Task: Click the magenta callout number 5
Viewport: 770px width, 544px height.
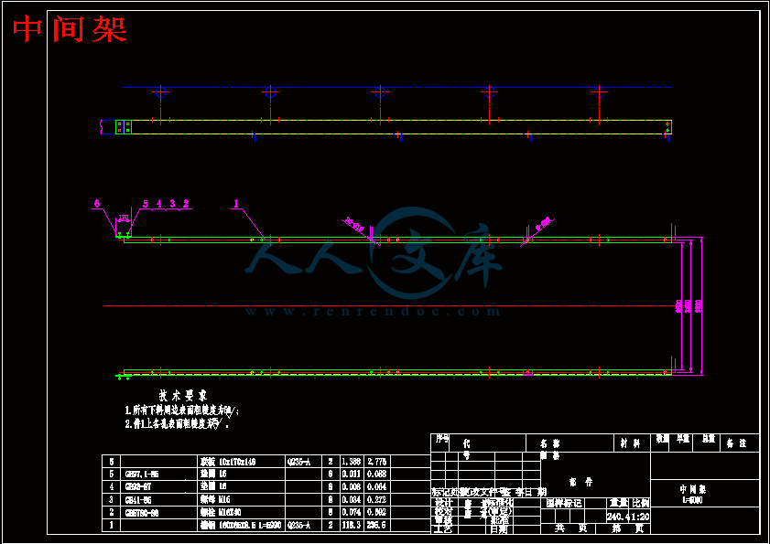Action: coord(145,203)
